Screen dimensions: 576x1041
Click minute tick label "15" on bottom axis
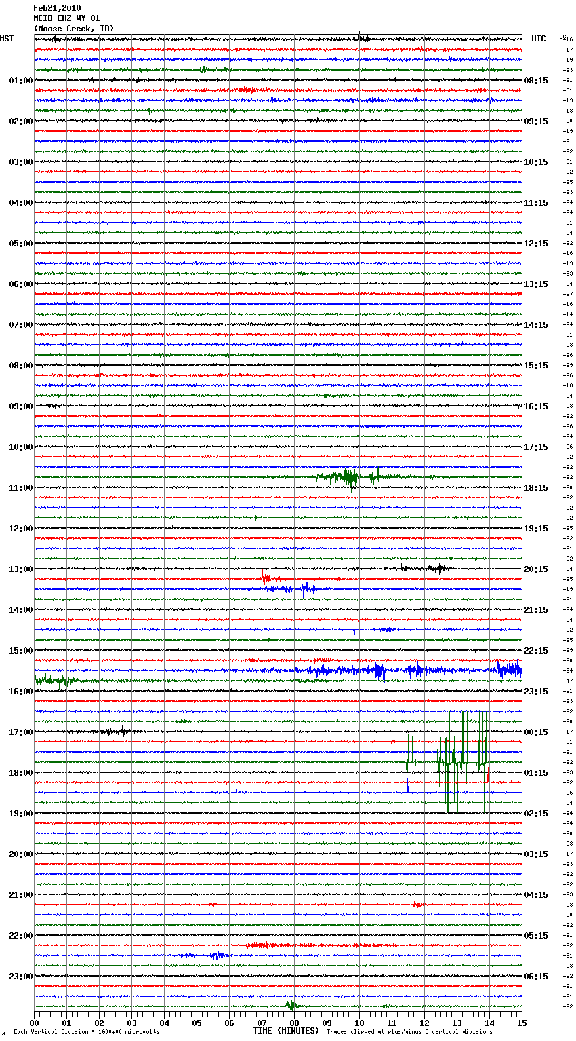522,1023
